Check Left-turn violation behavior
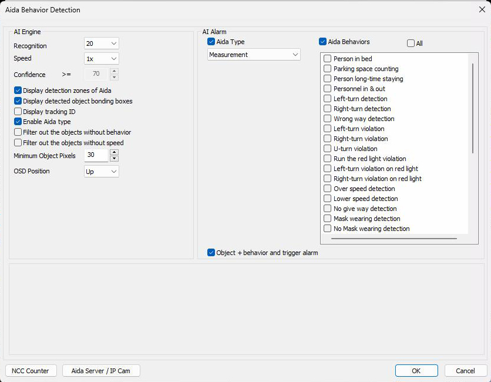This screenshot has height=382, width=491. click(x=327, y=129)
